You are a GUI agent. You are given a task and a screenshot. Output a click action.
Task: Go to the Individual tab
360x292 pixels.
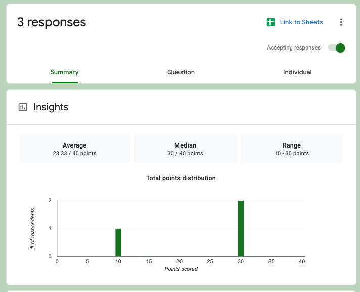point(297,72)
